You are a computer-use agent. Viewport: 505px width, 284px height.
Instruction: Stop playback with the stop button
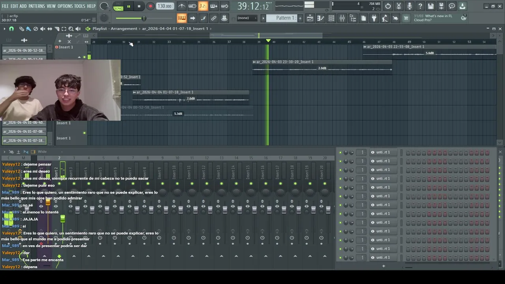coord(139,6)
